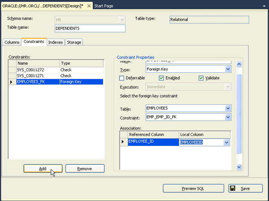
Task: Open the Storage tab
Action: pyautogui.click(x=74, y=42)
